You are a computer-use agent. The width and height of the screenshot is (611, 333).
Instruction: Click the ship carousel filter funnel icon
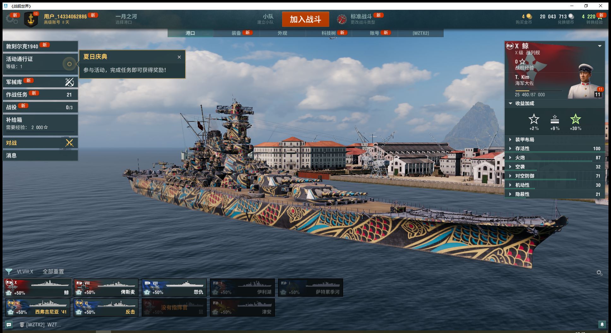[9, 272]
